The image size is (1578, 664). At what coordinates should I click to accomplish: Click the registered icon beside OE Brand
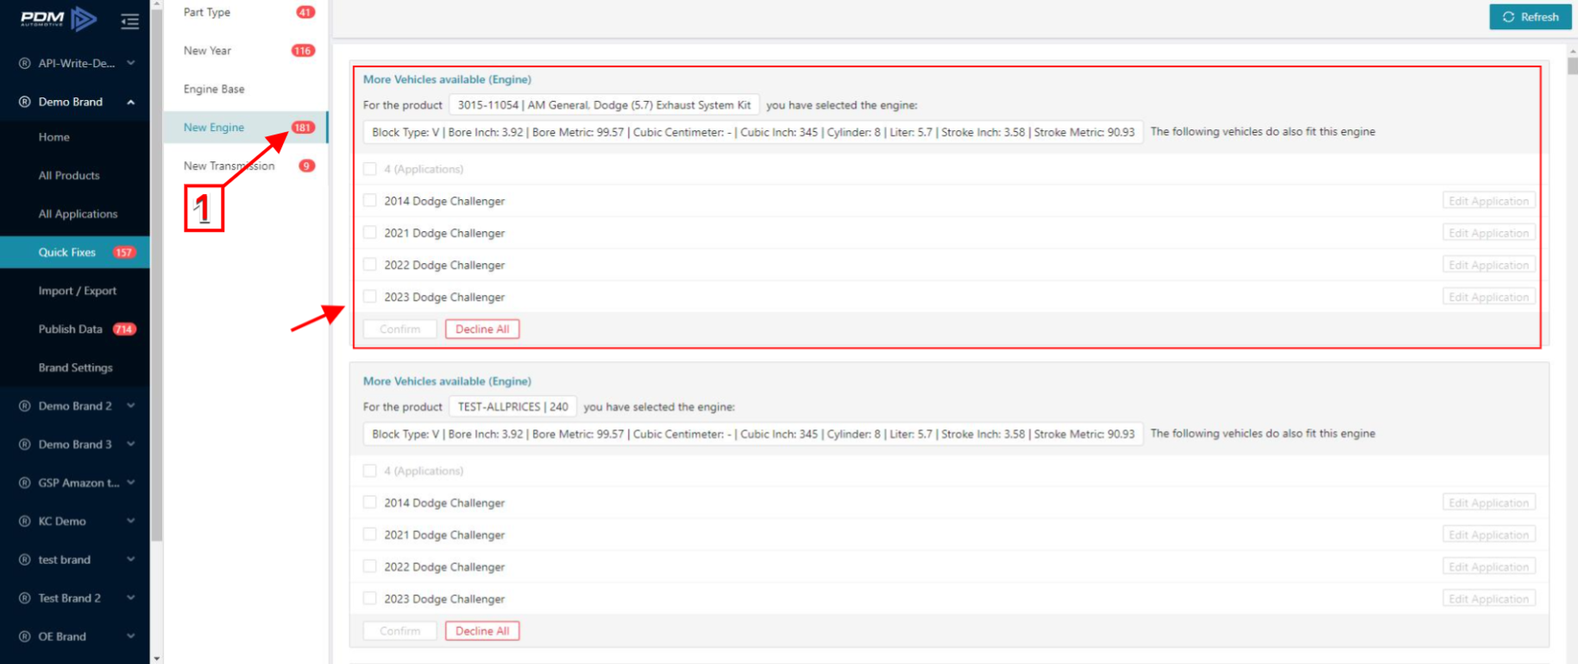pyautogui.click(x=24, y=637)
